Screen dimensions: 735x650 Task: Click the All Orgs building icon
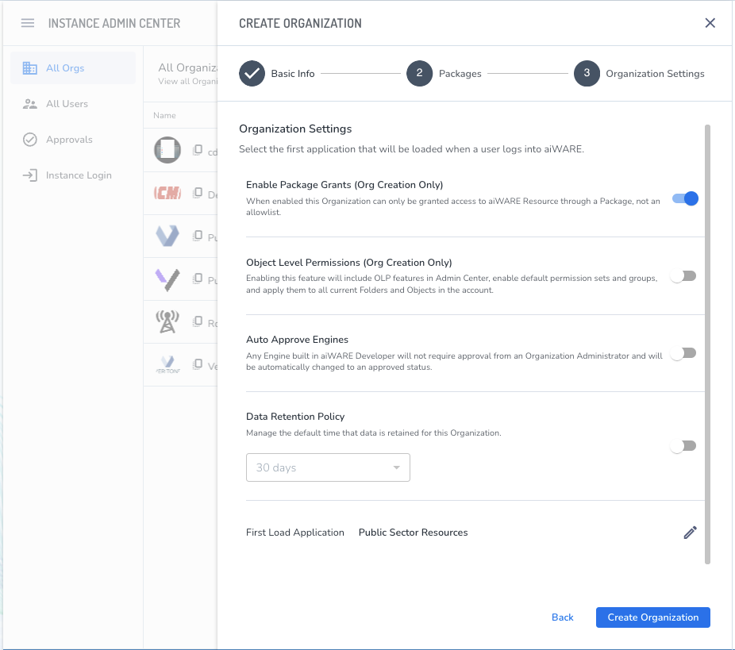click(29, 68)
